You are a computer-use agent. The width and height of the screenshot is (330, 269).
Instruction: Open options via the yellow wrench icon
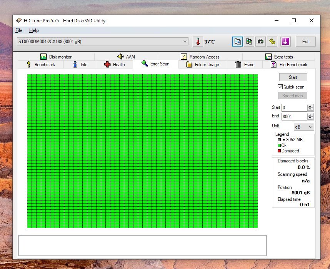(x=272, y=42)
